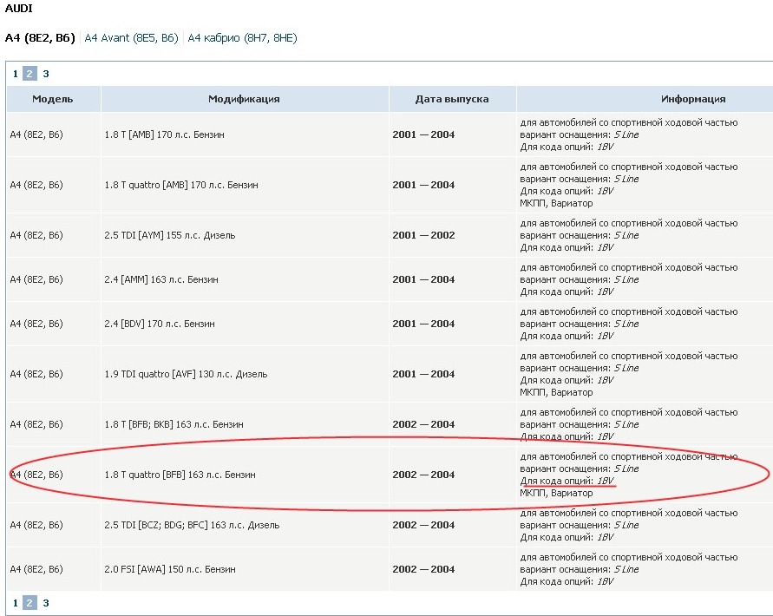Click the Дата выпуска column header
This screenshot has height=616, width=773.
tap(452, 99)
